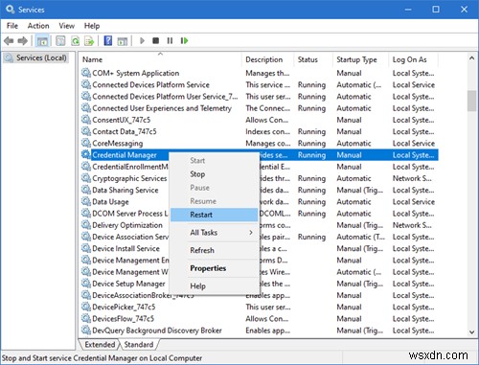479x365 pixels.
Task: Click the Forward arrow toolbar icon
Action: 23,41
